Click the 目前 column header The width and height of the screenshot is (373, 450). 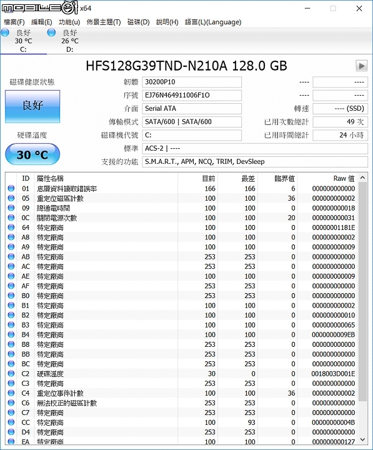[x=197, y=178]
